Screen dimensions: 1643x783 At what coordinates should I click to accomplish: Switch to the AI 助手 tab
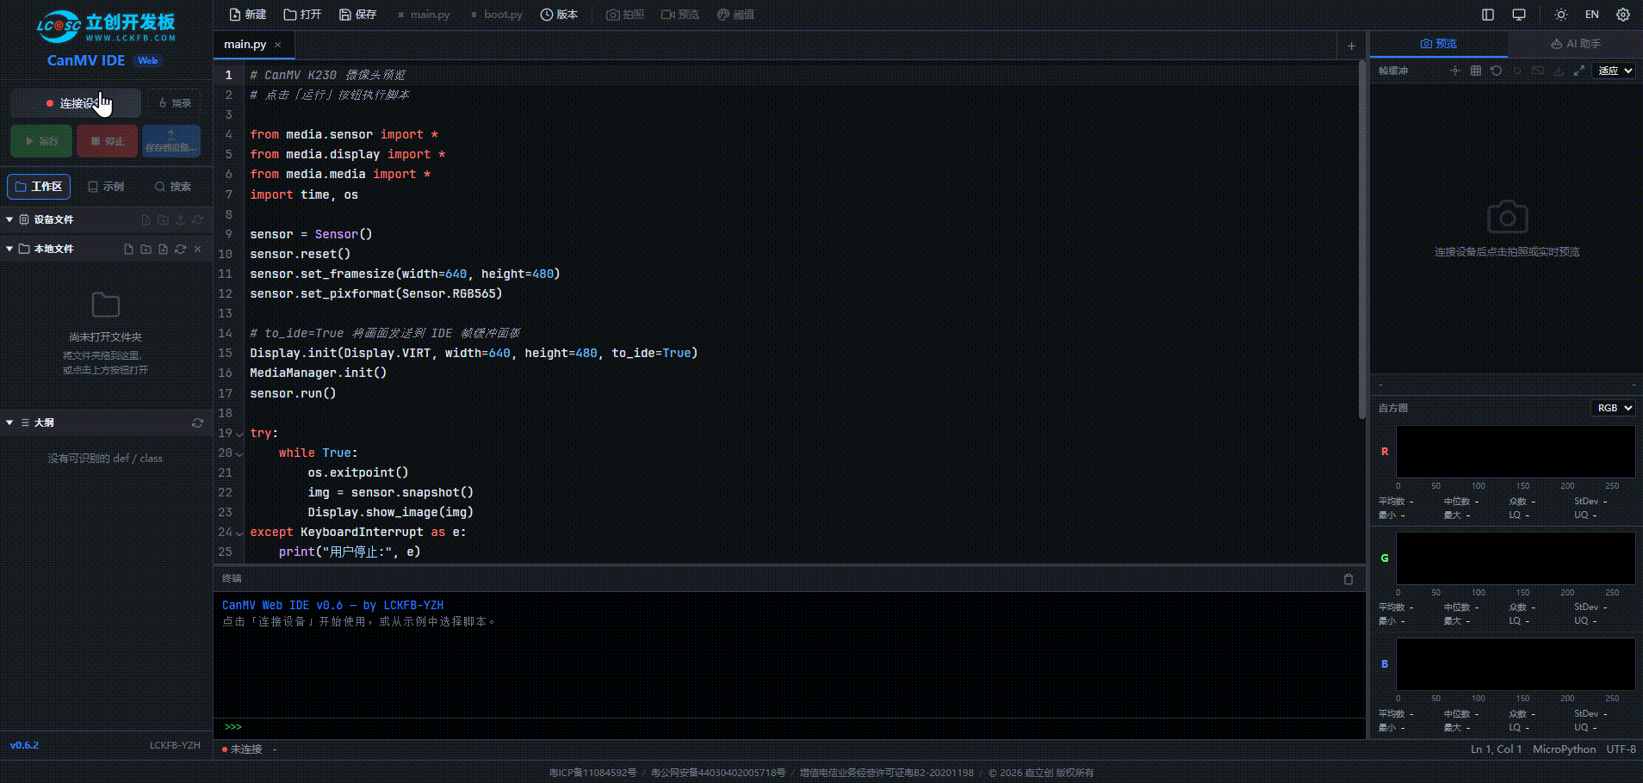click(x=1576, y=44)
